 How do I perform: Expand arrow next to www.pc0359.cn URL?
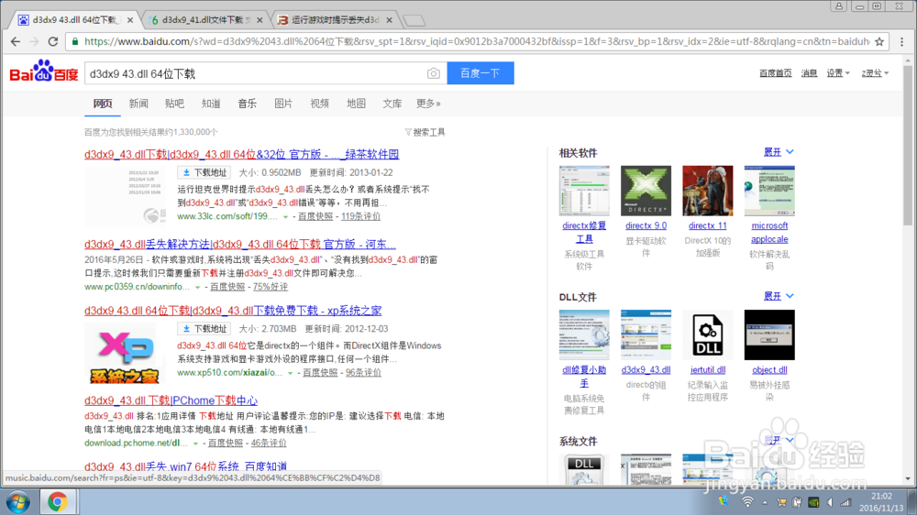point(198,287)
